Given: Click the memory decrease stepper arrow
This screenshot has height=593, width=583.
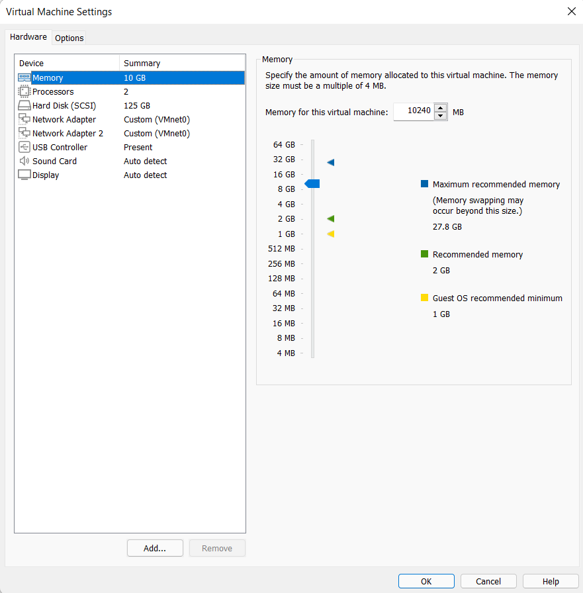Looking at the screenshot, I should [440, 114].
